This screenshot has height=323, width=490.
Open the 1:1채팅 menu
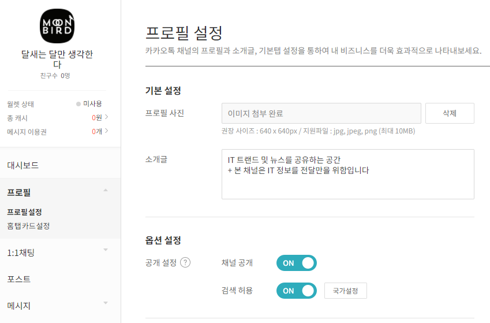[21, 253]
